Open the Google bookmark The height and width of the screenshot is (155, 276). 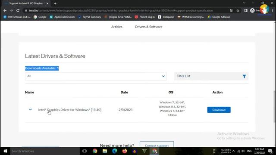(40, 17)
